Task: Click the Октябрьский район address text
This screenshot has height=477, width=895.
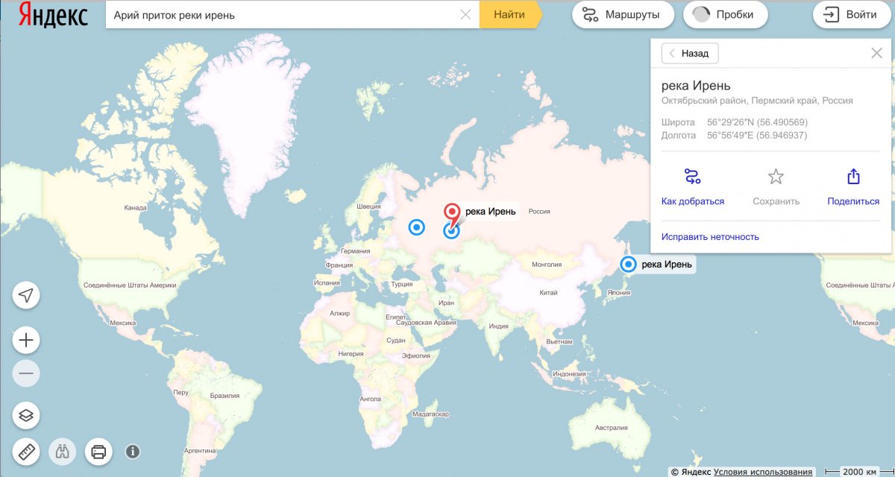Action: pyautogui.click(x=757, y=101)
